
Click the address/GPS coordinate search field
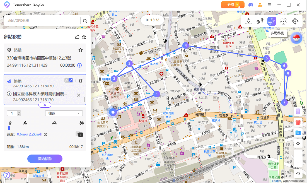tap(42, 21)
